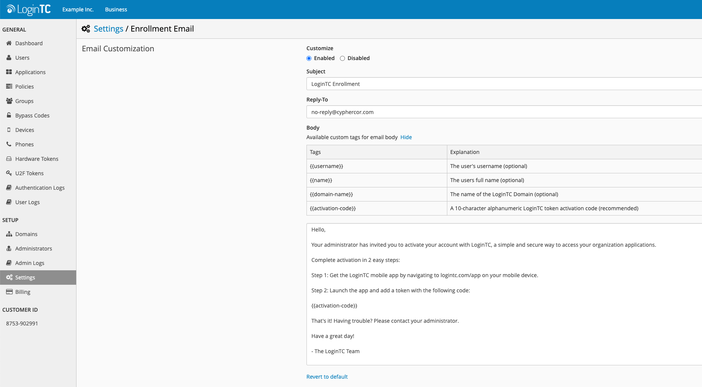
Task: Open the Devices page
Action: (x=38, y=130)
